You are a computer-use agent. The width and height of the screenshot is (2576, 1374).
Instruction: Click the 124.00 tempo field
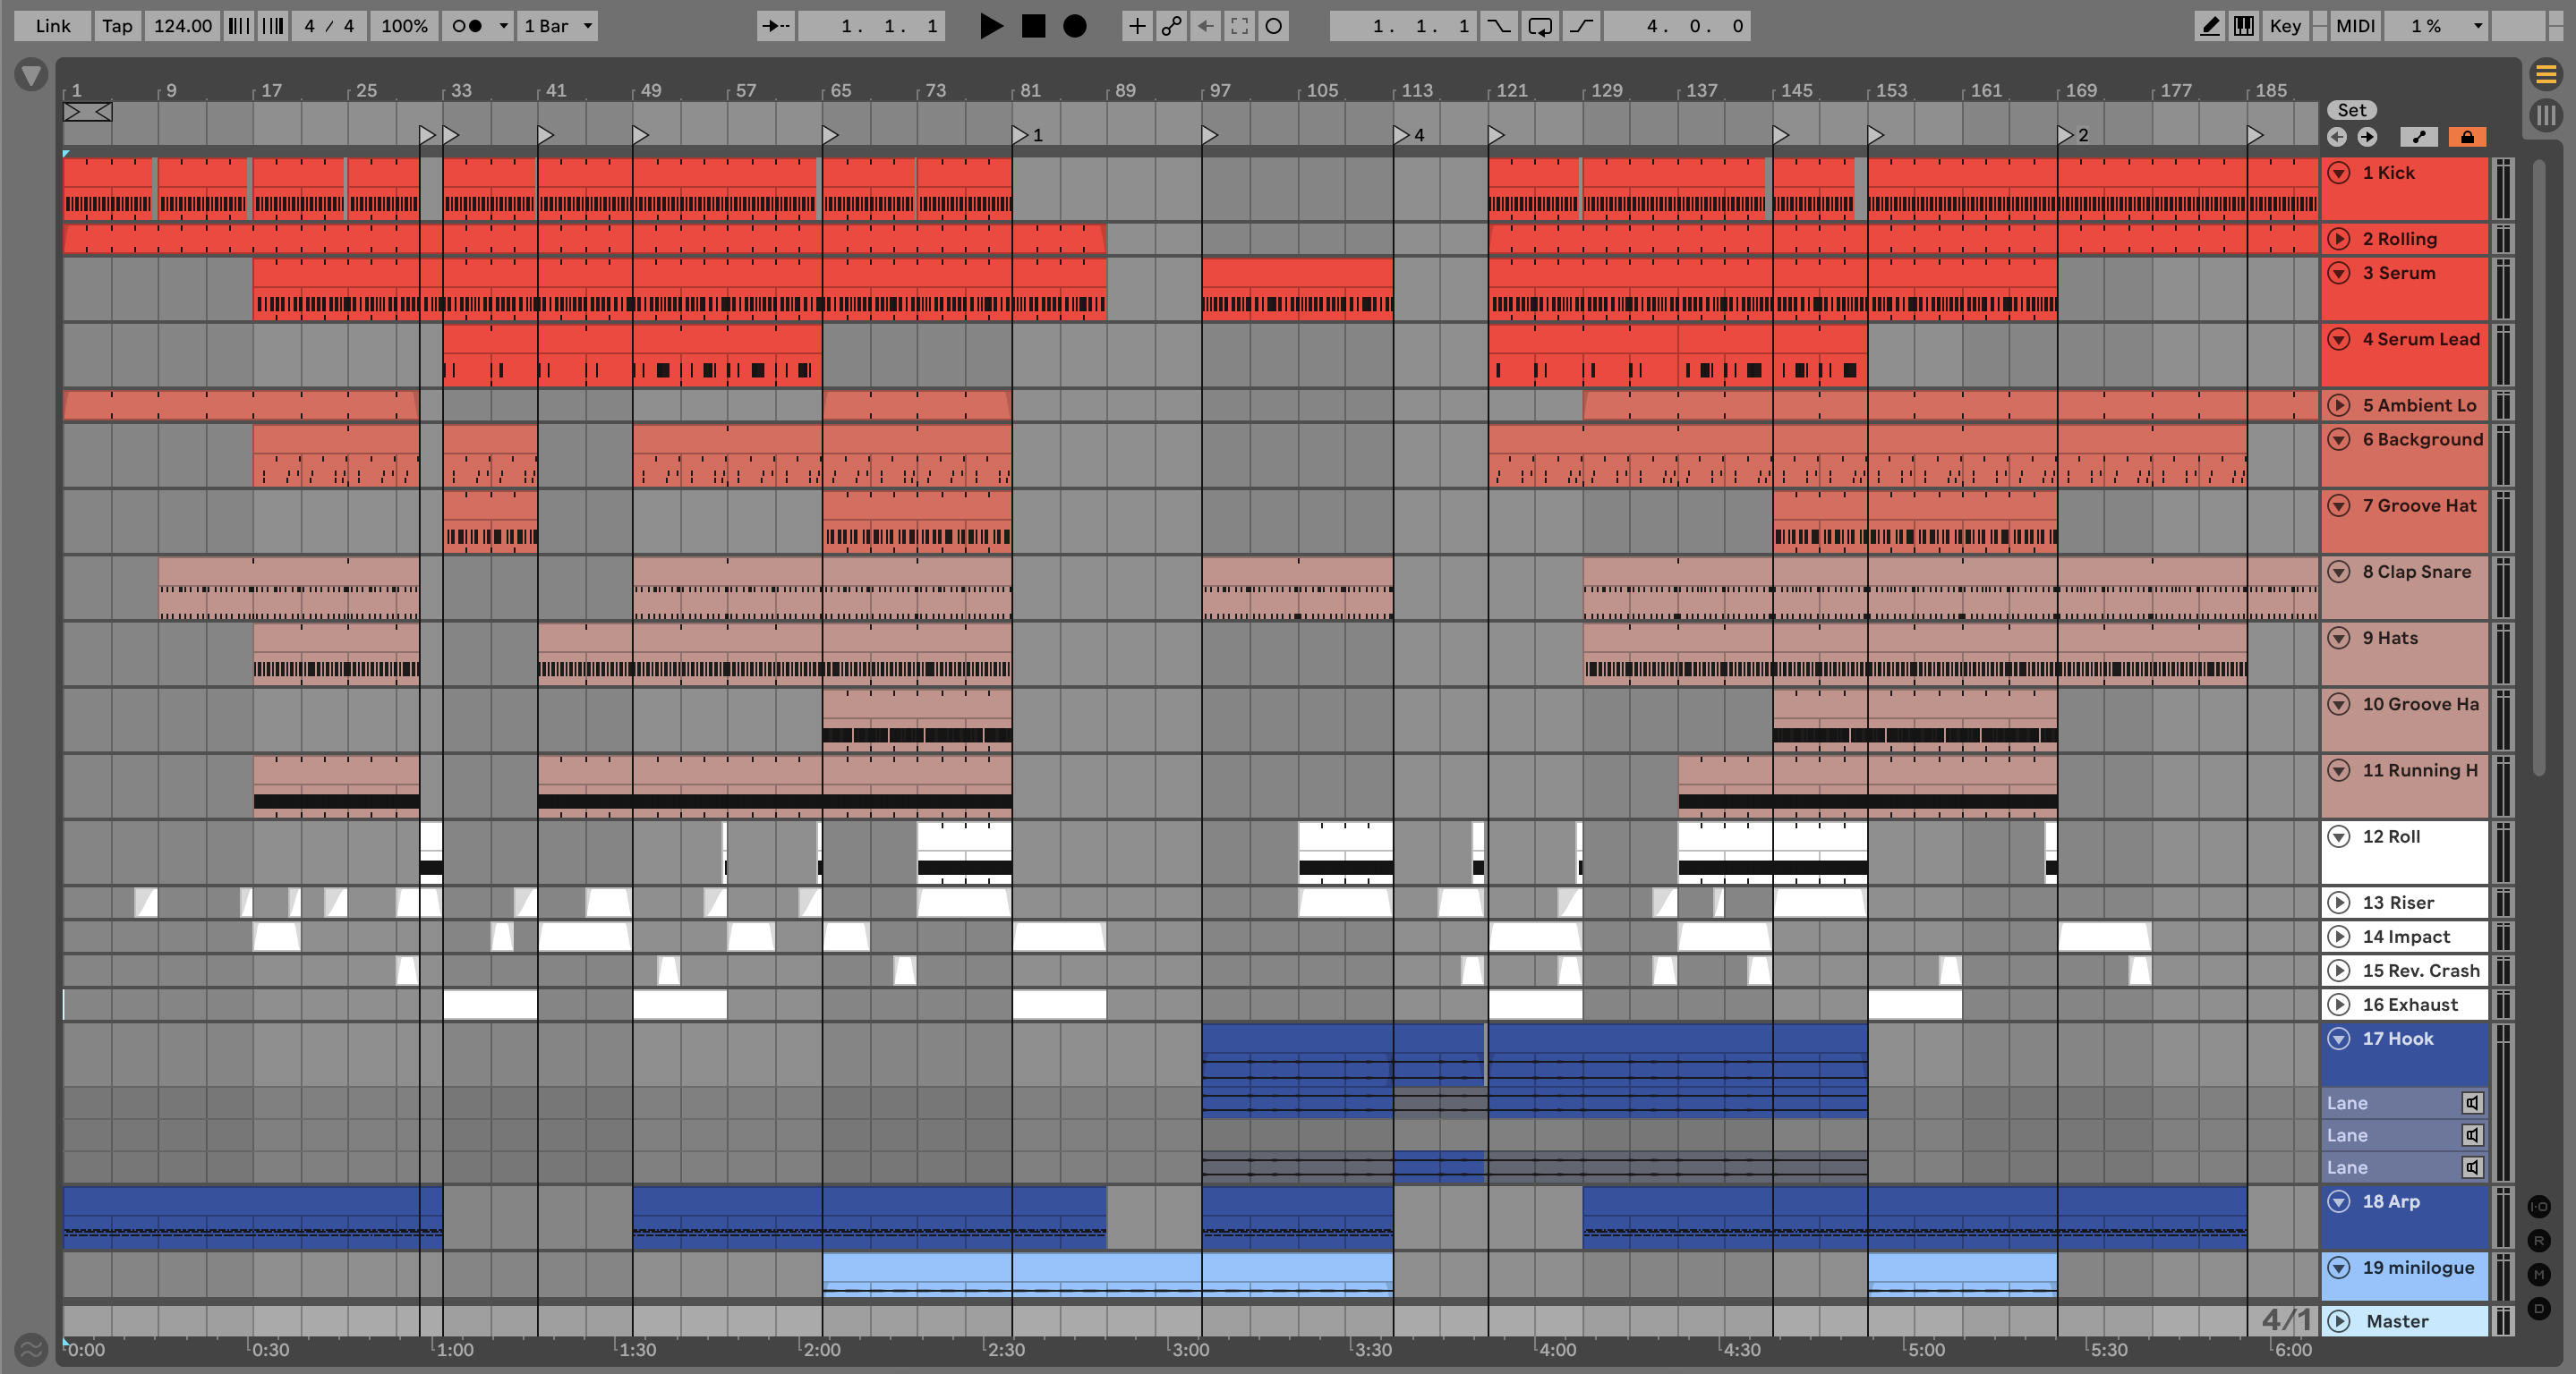[x=182, y=26]
